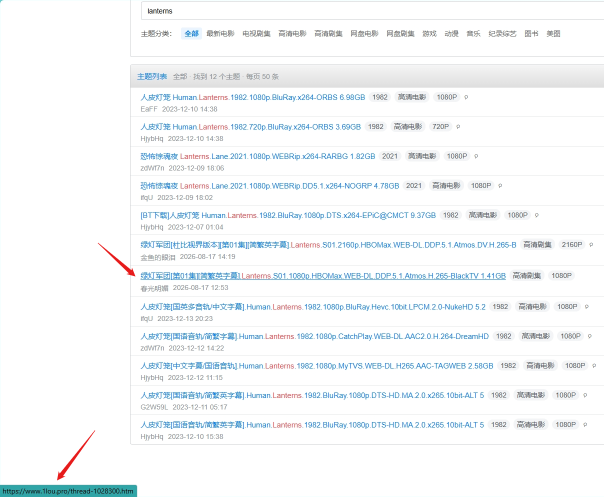604x497 pixels.
Task: Filter by 图书 category
Action: 531,33
